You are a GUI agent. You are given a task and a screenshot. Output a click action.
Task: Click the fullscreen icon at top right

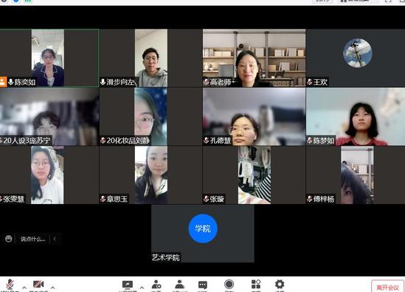click(x=388, y=1)
